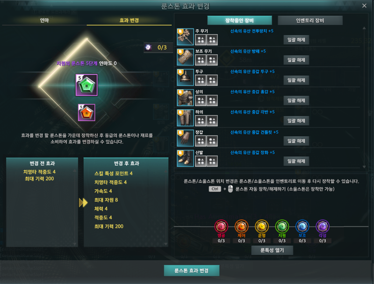Click the 장갑 gloves equipment icon
This screenshot has height=284, width=374.
pos(185,138)
